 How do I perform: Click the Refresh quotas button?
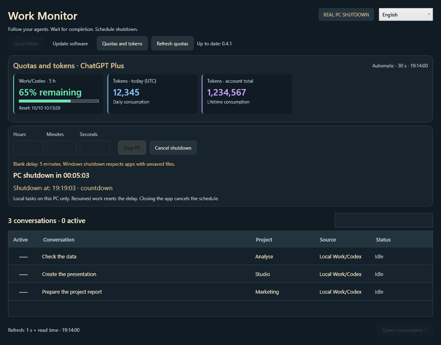coord(172,44)
